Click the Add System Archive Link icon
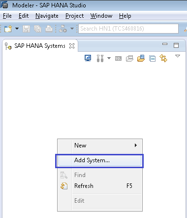 129,58
